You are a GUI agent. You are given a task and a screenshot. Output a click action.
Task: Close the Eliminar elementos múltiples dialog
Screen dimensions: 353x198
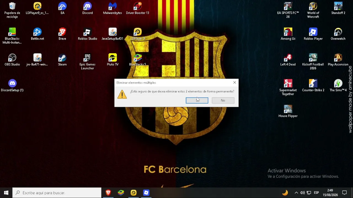click(x=234, y=82)
